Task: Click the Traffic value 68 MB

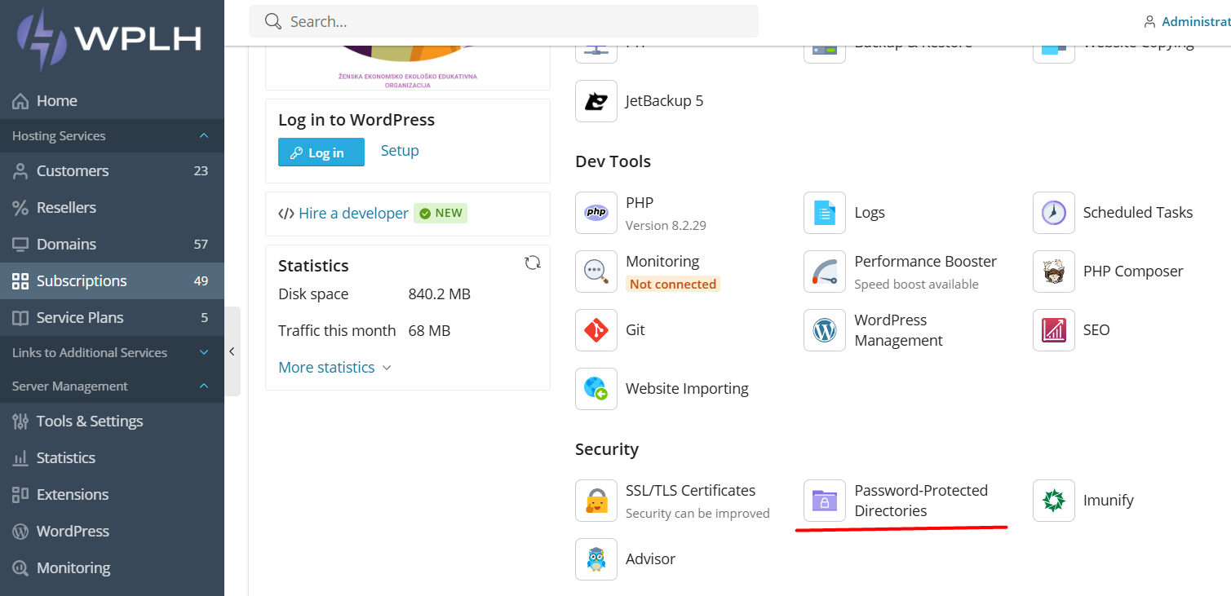Action: [429, 331]
